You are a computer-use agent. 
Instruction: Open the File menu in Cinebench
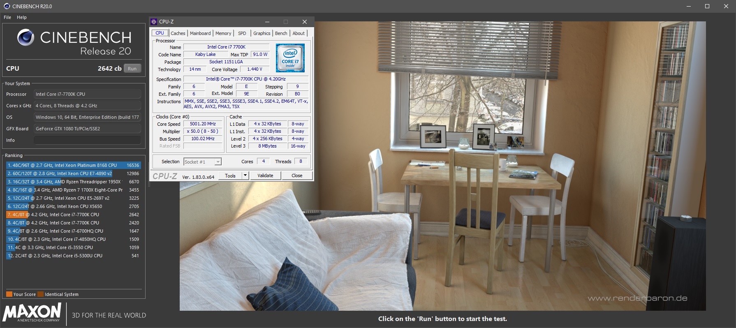click(x=7, y=17)
